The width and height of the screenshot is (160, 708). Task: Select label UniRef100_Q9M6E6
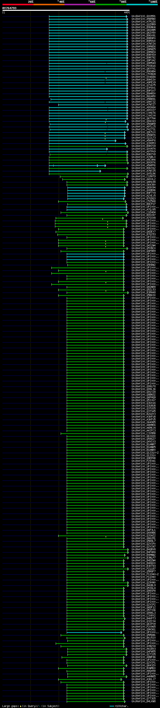143,46
